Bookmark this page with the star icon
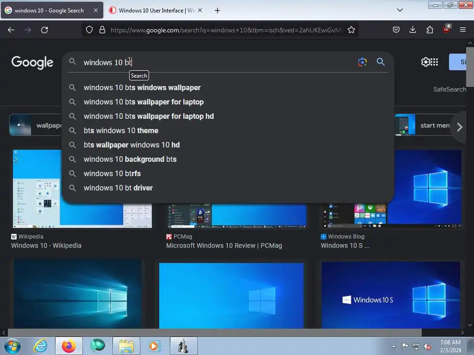Image resolution: width=474 pixels, height=355 pixels. point(351,30)
